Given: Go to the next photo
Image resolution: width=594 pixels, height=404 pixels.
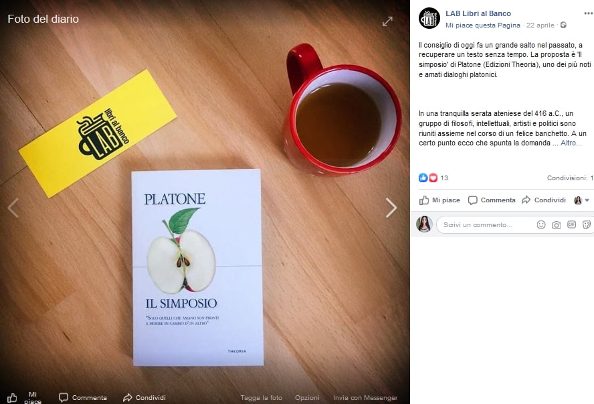Looking at the screenshot, I should tap(391, 208).
